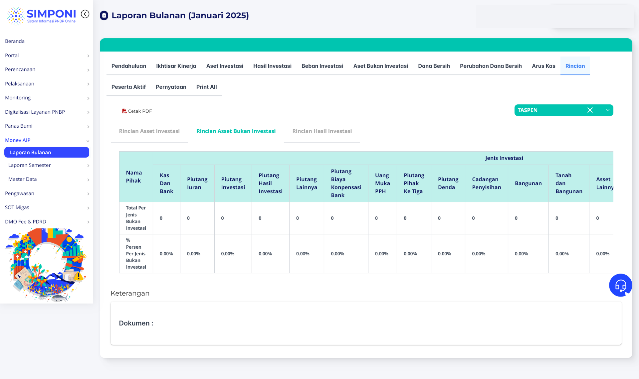Click the Cadangan Penyisihan header

(x=487, y=183)
